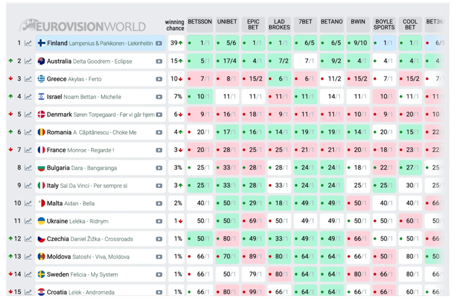This screenshot has width=459, height=302.
Task: Open the Epic Bet bookmaker column header
Action: tap(253, 25)
